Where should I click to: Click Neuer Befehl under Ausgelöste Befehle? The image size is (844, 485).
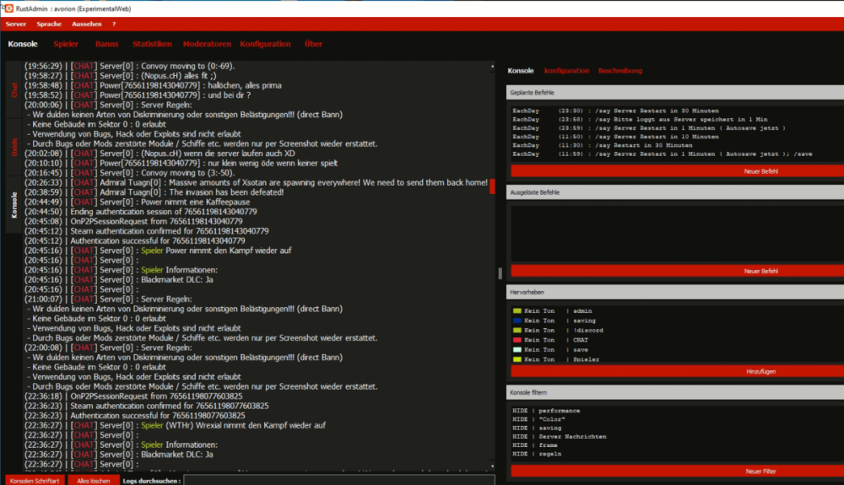tap(677, 271)
